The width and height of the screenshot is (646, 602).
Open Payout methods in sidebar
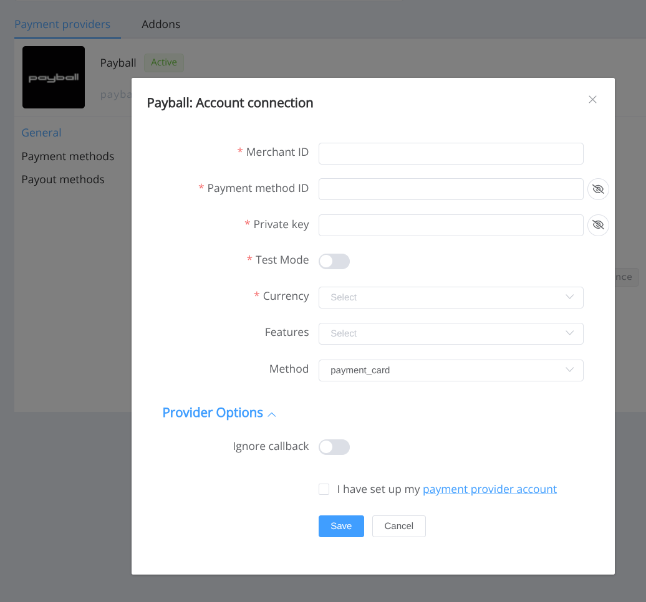[62, 179]
